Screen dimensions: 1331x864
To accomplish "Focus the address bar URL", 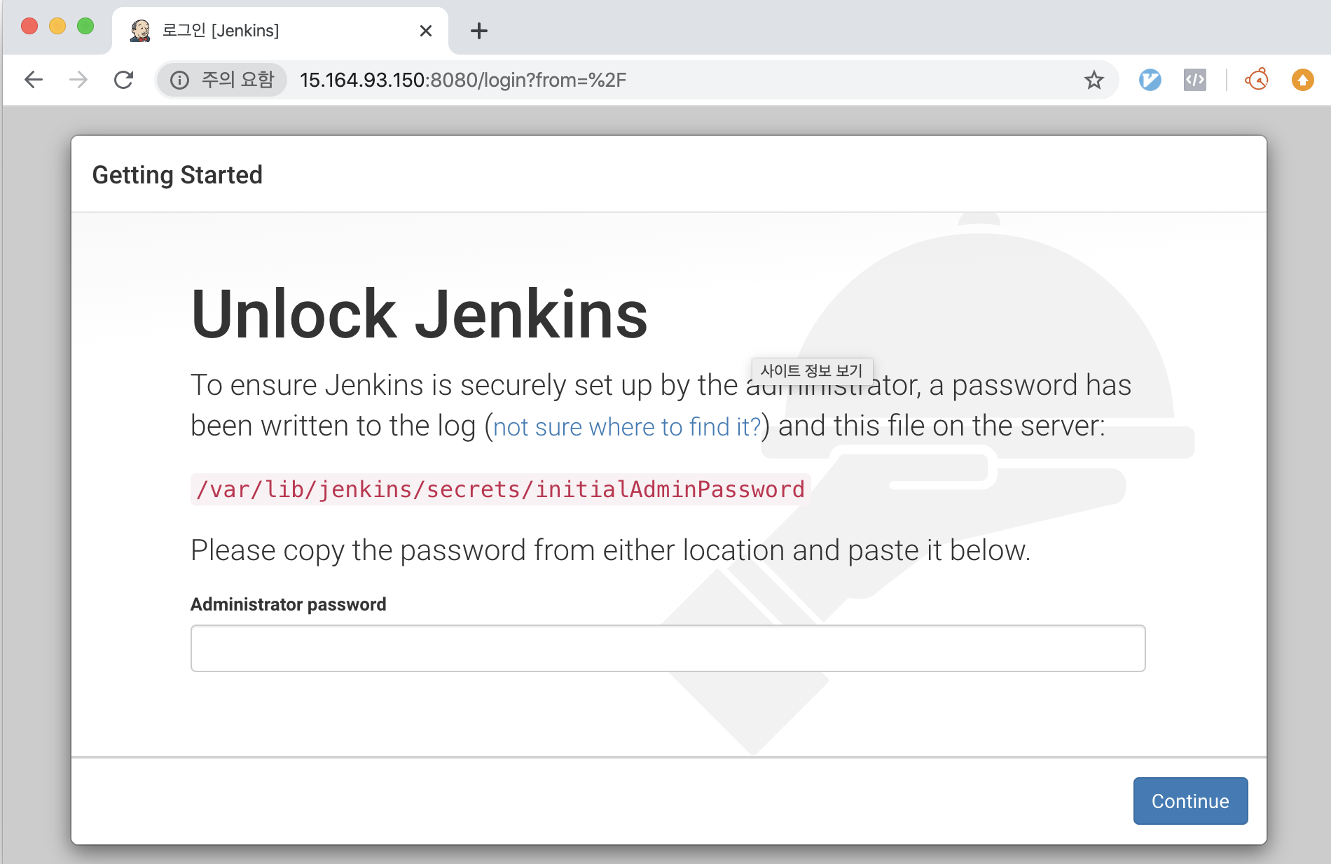I will coord(463,80).
